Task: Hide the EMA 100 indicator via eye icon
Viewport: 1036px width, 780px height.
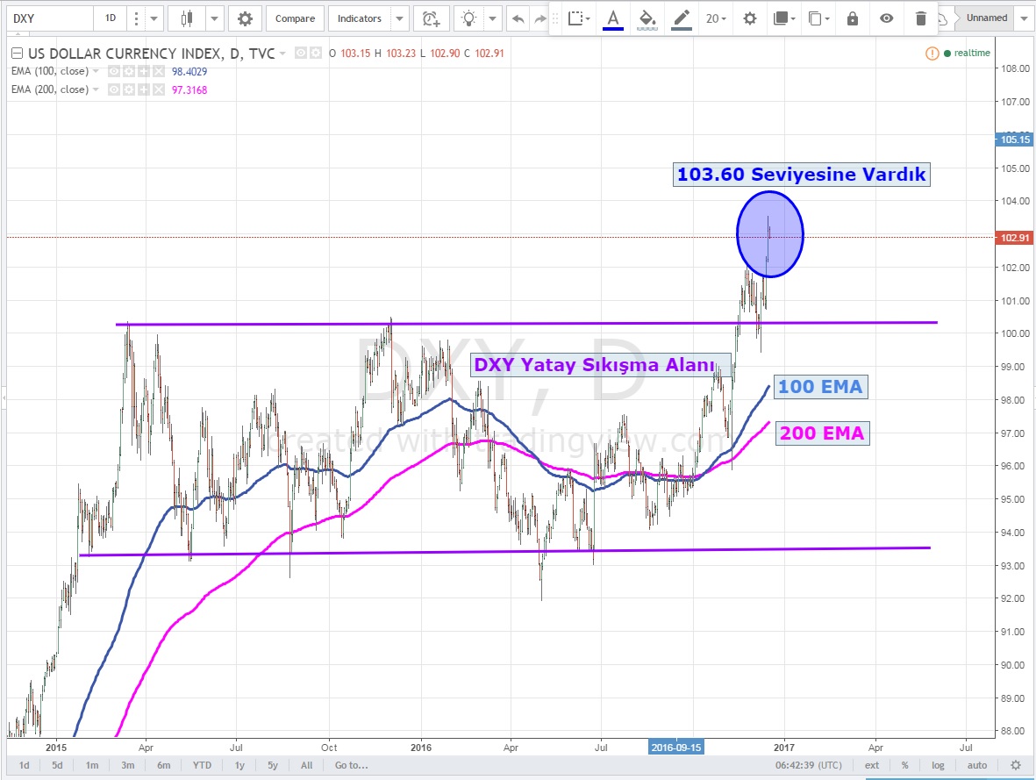Action: pyautogui.click(x=115, y=71)
